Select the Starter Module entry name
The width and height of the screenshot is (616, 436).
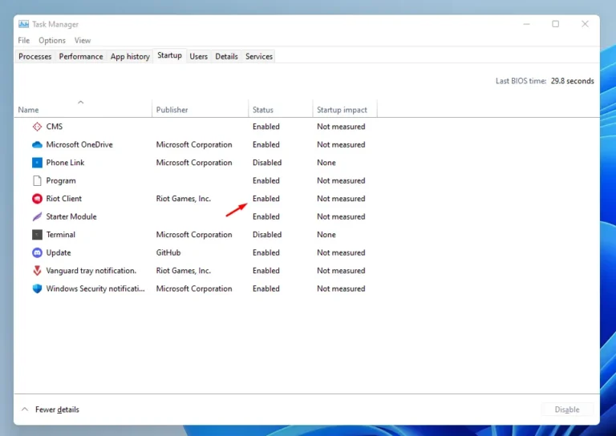(71, 216)
